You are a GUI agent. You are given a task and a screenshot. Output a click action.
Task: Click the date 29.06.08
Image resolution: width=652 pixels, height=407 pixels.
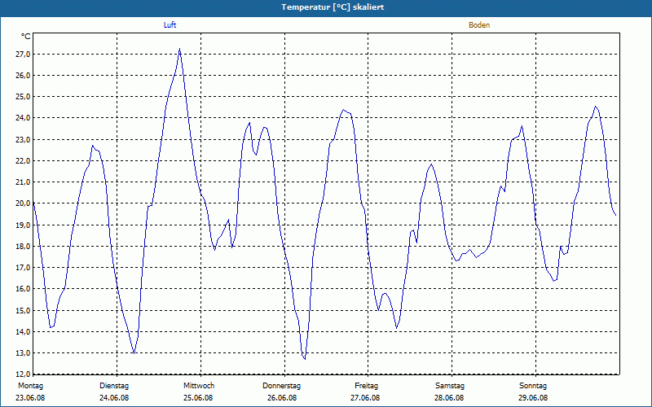[x=533, y=398]
